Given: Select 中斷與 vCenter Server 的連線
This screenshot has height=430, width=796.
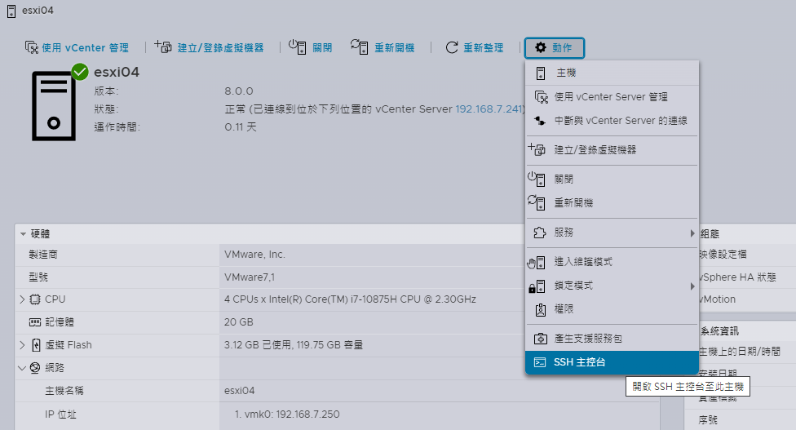Looking at the screenshot, I should point(612,120).
